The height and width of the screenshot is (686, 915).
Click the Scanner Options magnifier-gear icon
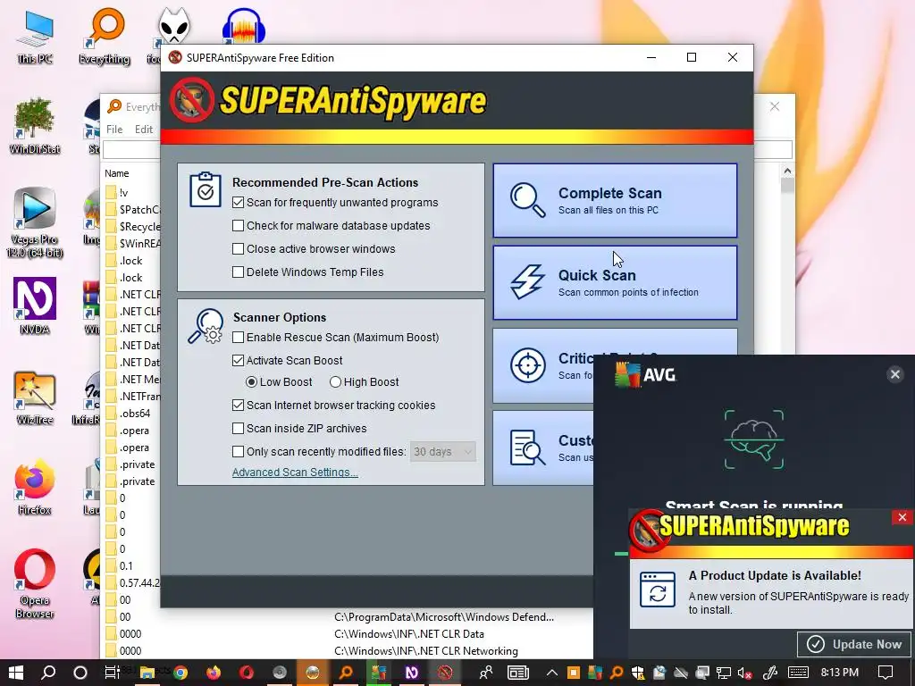(206, 325)
